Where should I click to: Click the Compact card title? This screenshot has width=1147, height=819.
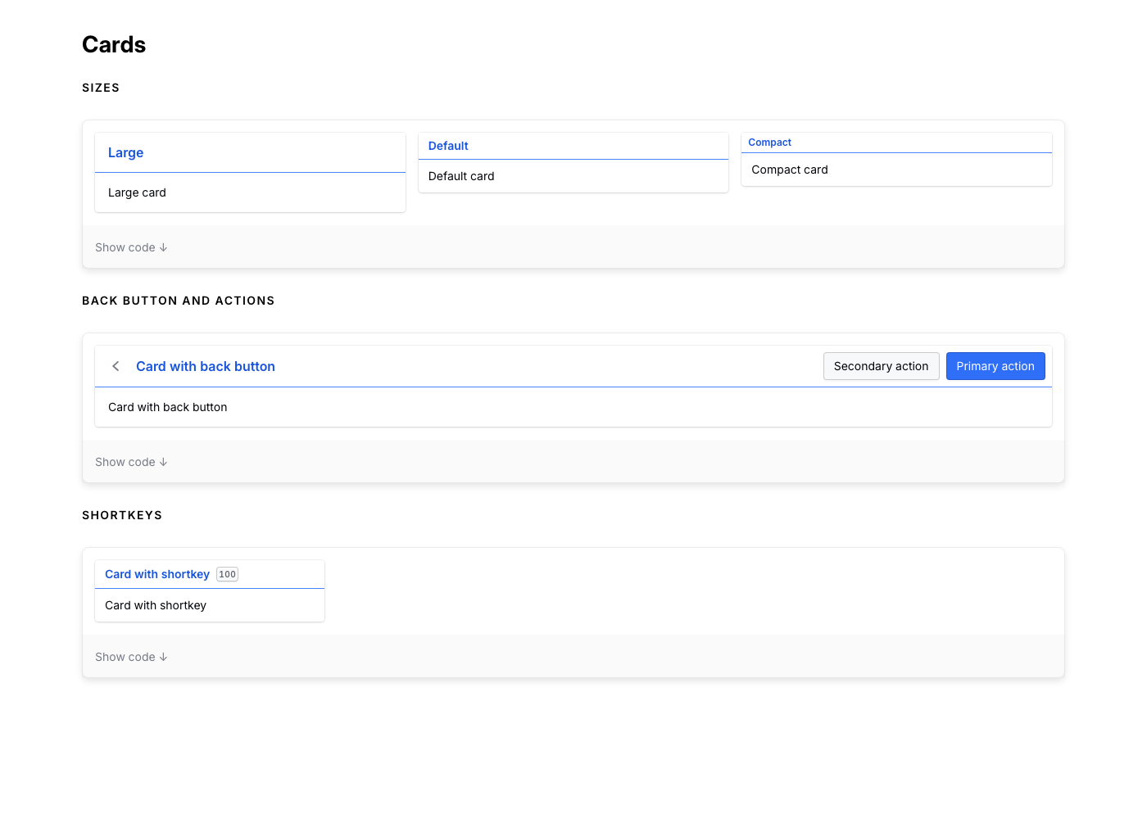(769, 143)
